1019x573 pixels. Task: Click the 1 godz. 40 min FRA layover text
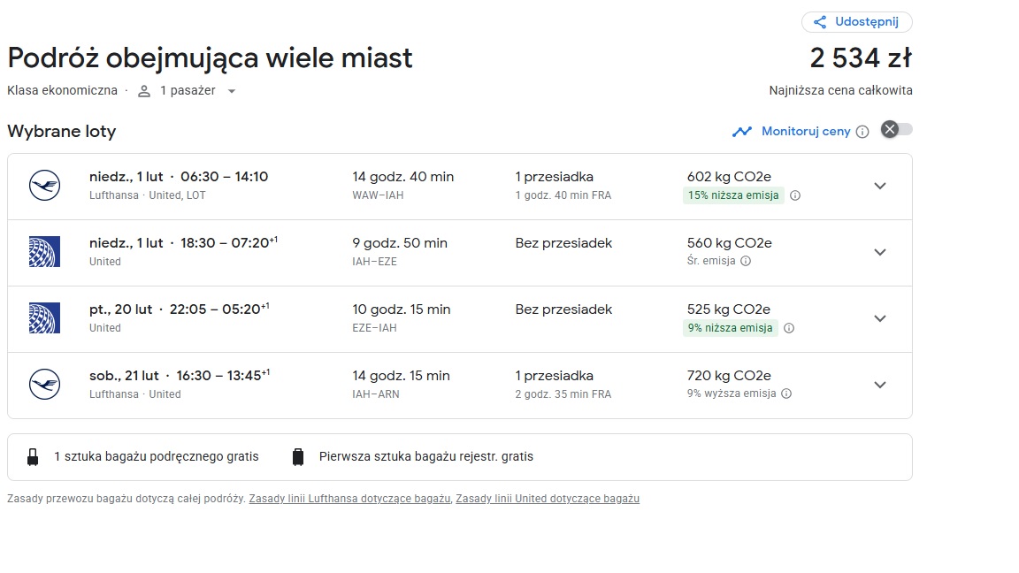pyautogui.click(x=563, y=195)
